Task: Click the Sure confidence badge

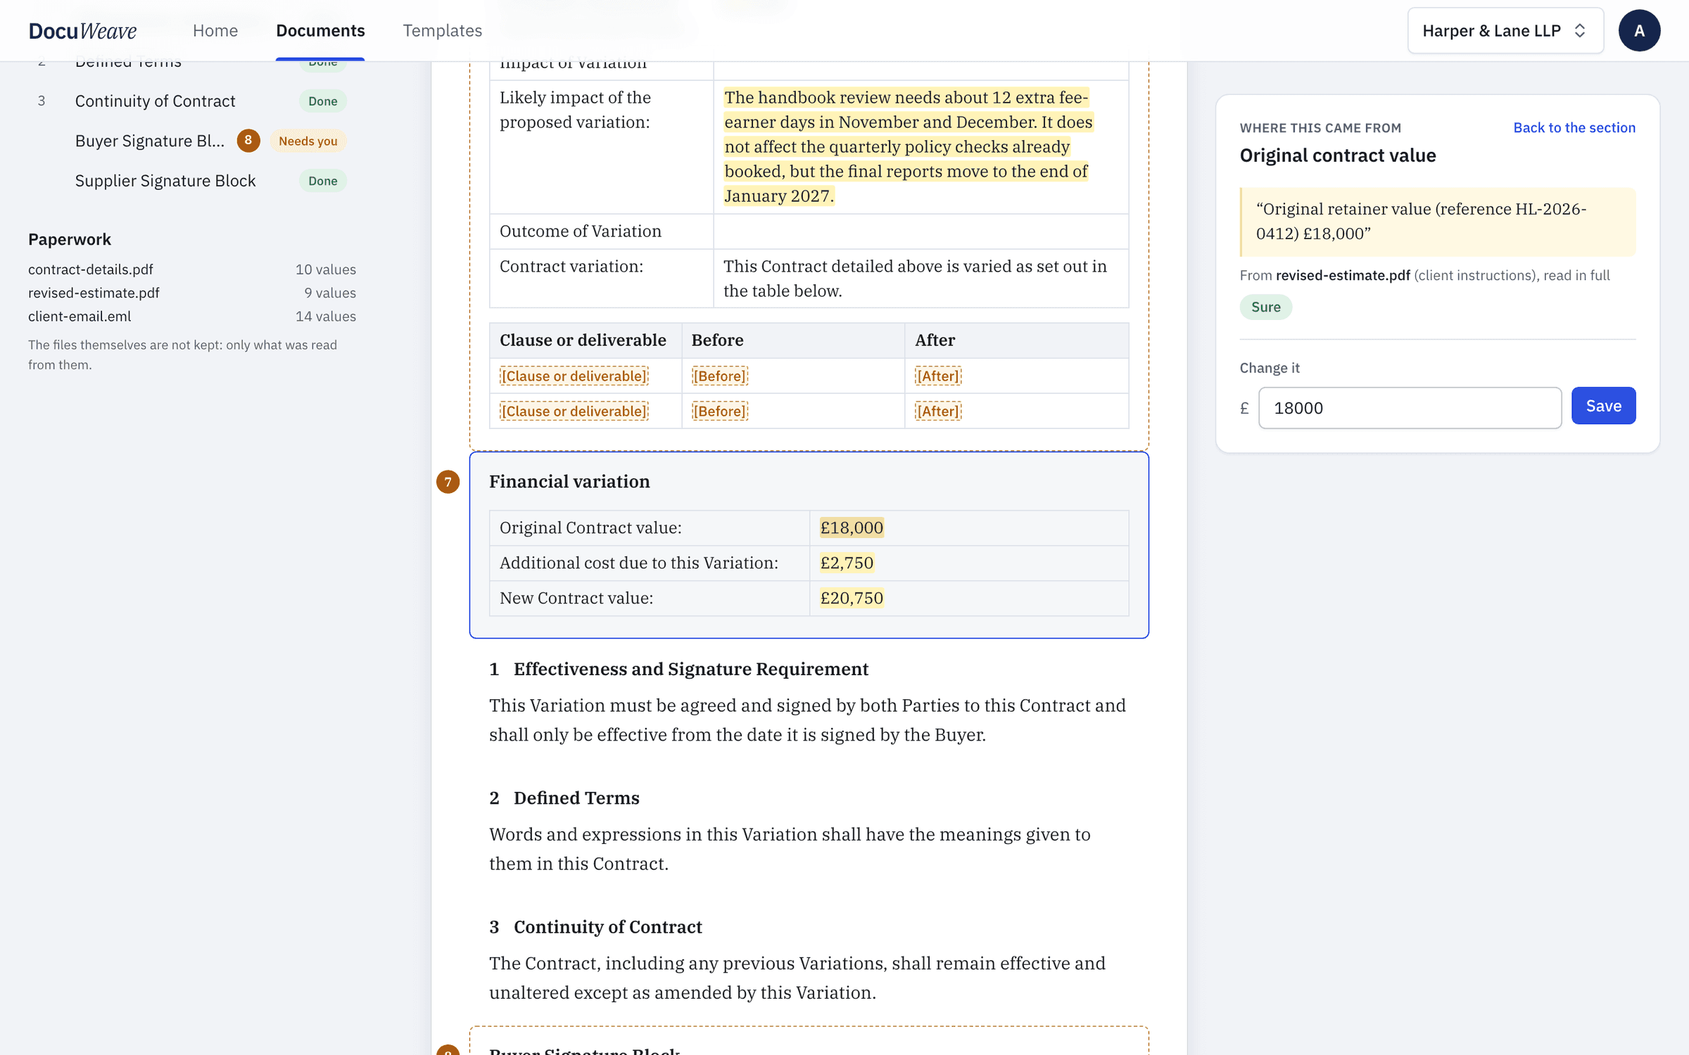Action: coord(1265,307)
